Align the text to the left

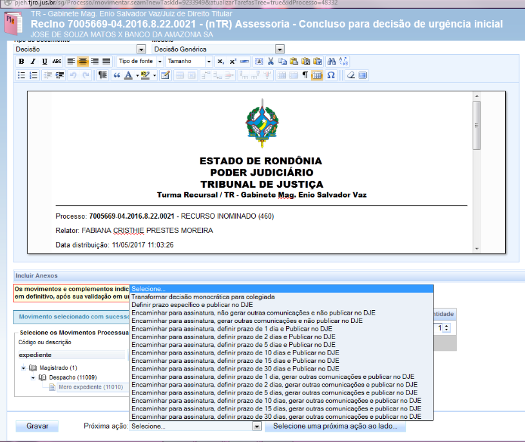71,61
